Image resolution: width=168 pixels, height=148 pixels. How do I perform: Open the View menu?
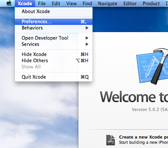coord(72,4)
